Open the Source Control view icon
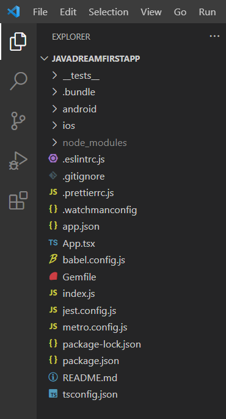 [x=18, y=121]
